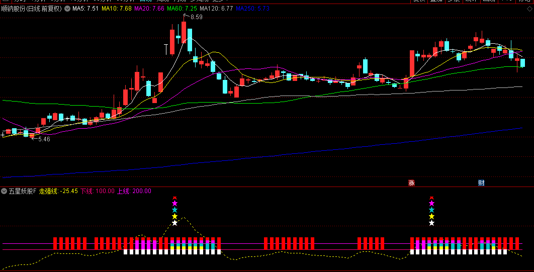Click the blue 财 marker on the timeline
Image resolution: width=534 pixels, height=272 pixels.
click(481, 183)
